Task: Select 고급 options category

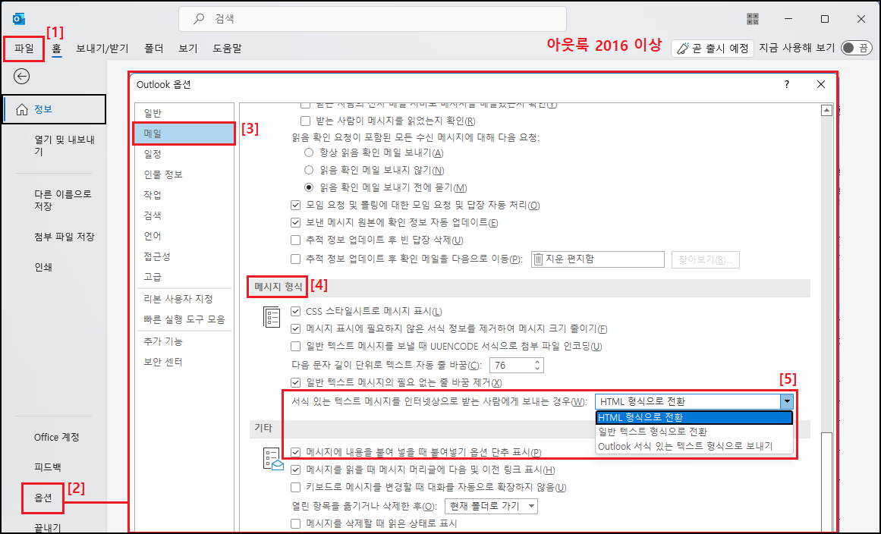Action: point(184,277)
